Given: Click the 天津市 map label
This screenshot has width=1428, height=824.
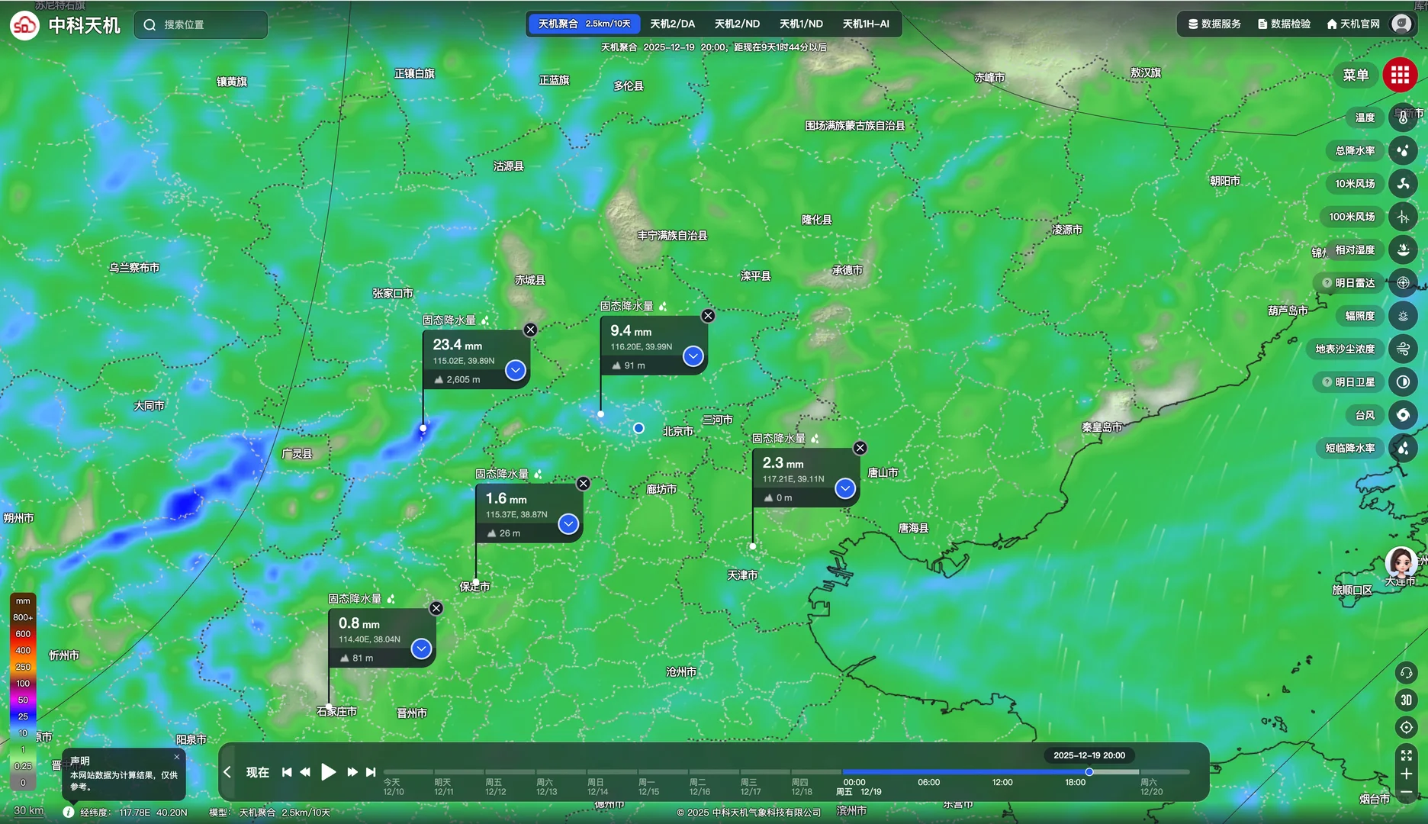Looking at the screenshot, I should coord(742,575).
